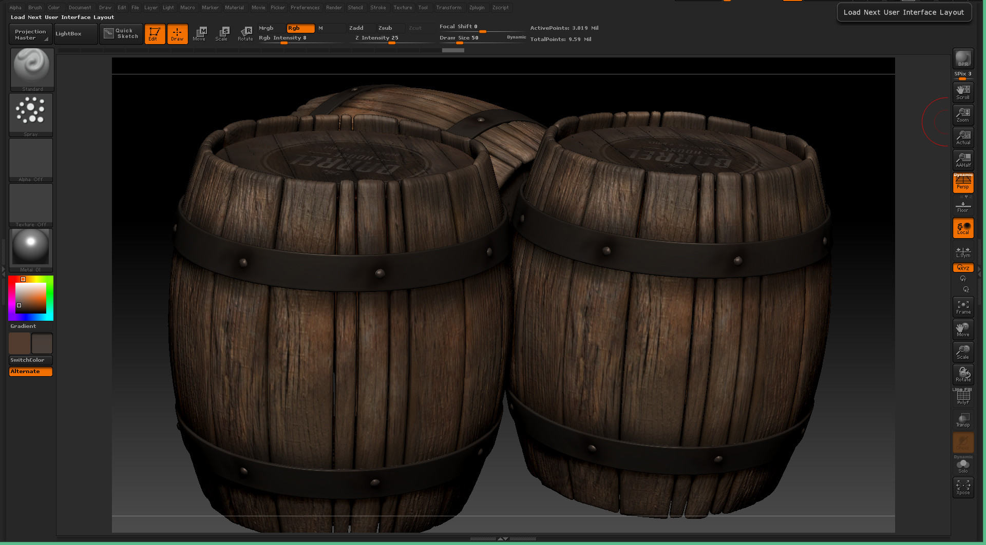Select the Zoom canvas tool
Screen dimensions: 986x545
[963, 114]
